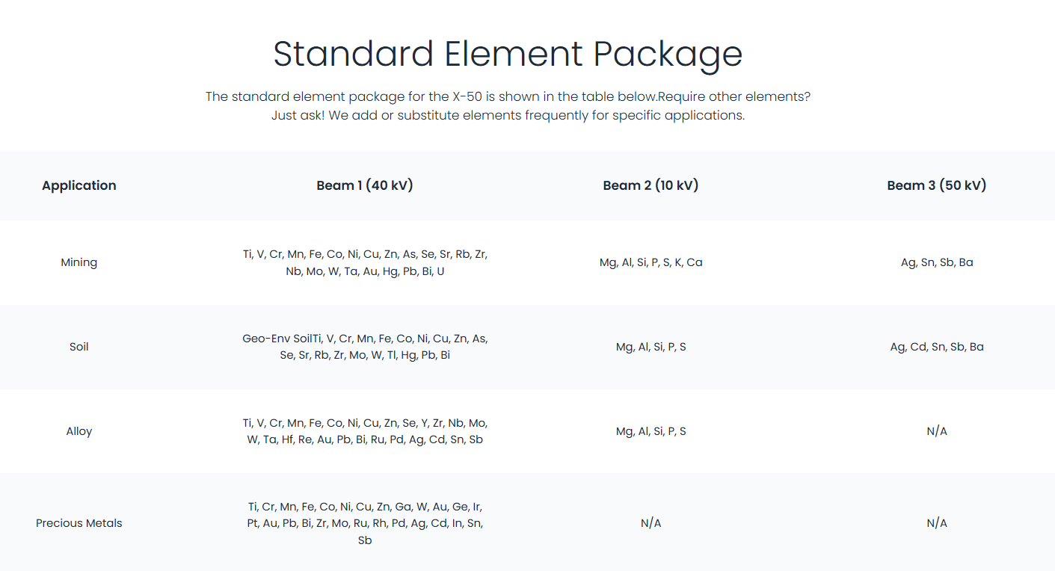Click the Precious Metals row label
This screenshot has height=571, width=1055.
pos(79,523)
